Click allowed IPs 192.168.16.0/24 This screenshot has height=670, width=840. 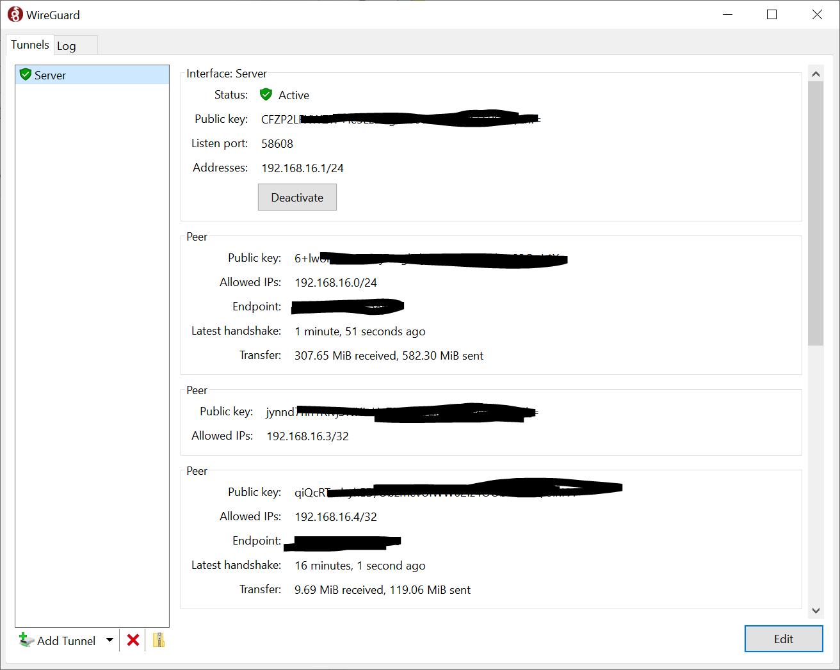[x=335, y=283]
